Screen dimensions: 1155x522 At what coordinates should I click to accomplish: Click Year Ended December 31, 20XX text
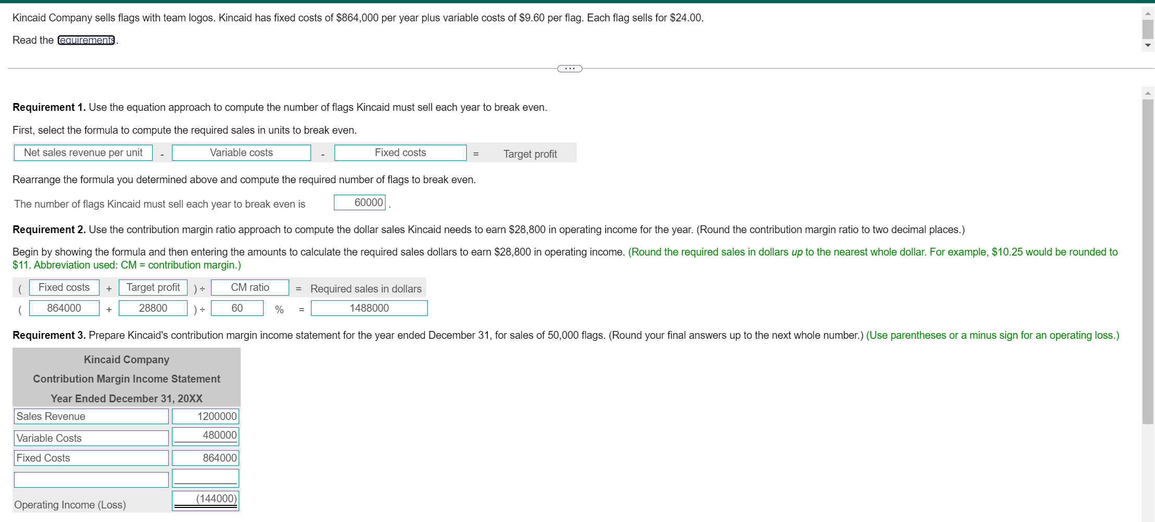click(127, 399)
